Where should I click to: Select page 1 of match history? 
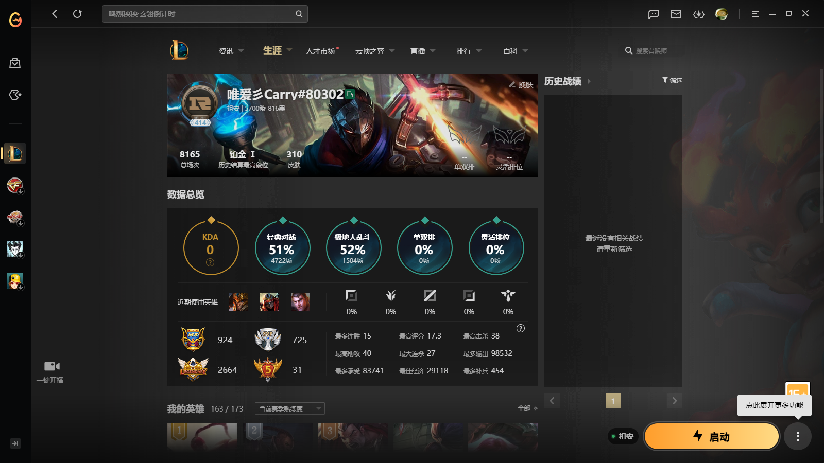click(613, 401)
